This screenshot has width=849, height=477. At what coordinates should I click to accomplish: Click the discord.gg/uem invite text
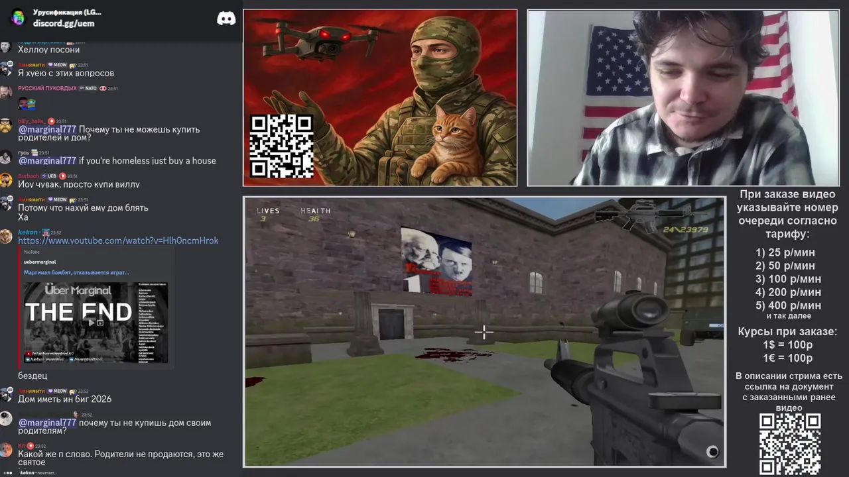point(64,23)
